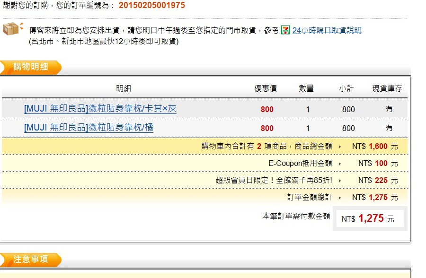Click the 800 subtotal in 橘 row

[348, 128]
